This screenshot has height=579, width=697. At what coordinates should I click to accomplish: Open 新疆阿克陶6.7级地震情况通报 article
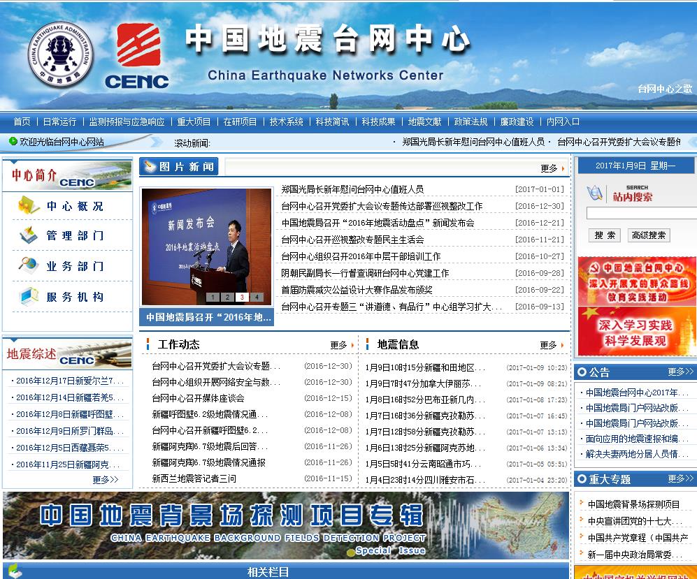[208, 462]
